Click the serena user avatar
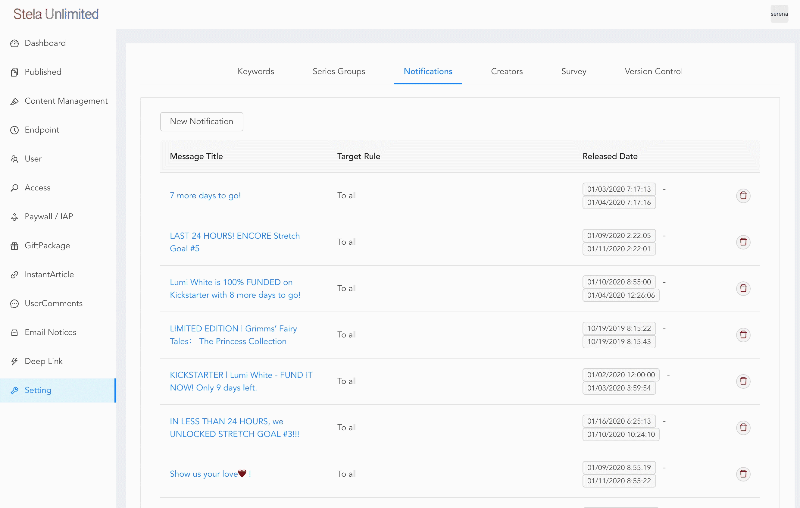This screenshot has height=508, width=800. (x=779, y=14)
